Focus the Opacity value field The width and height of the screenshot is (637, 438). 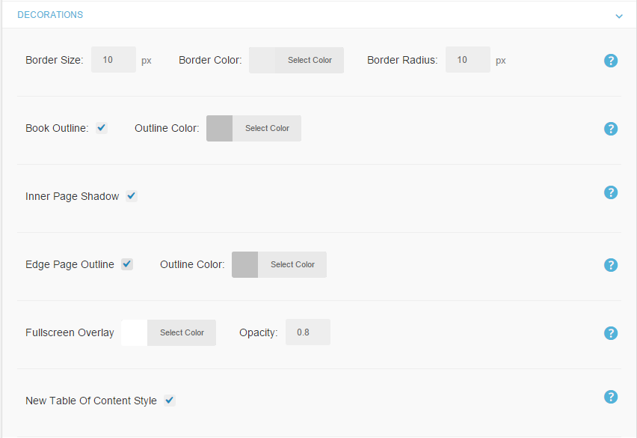(308, 332)
